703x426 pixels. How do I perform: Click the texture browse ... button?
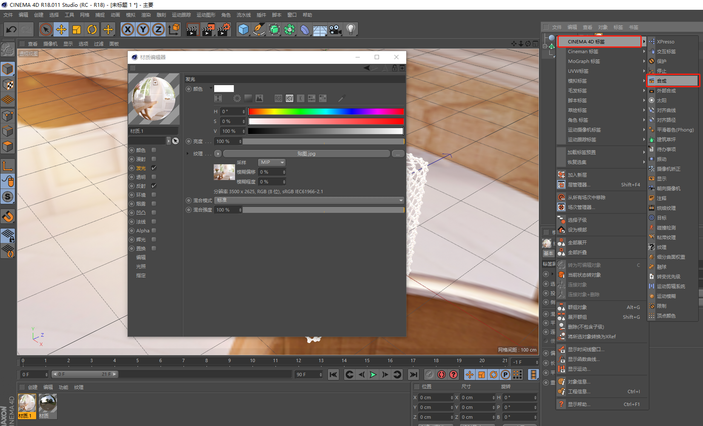[398, 154]
